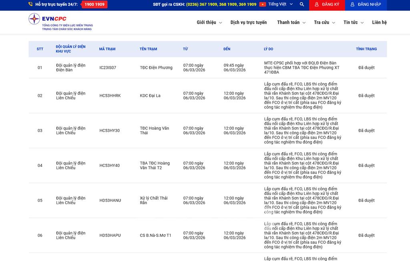Call the 1900 1909 hotline badge
Screen dimensions: 410x261
[94, 4]
